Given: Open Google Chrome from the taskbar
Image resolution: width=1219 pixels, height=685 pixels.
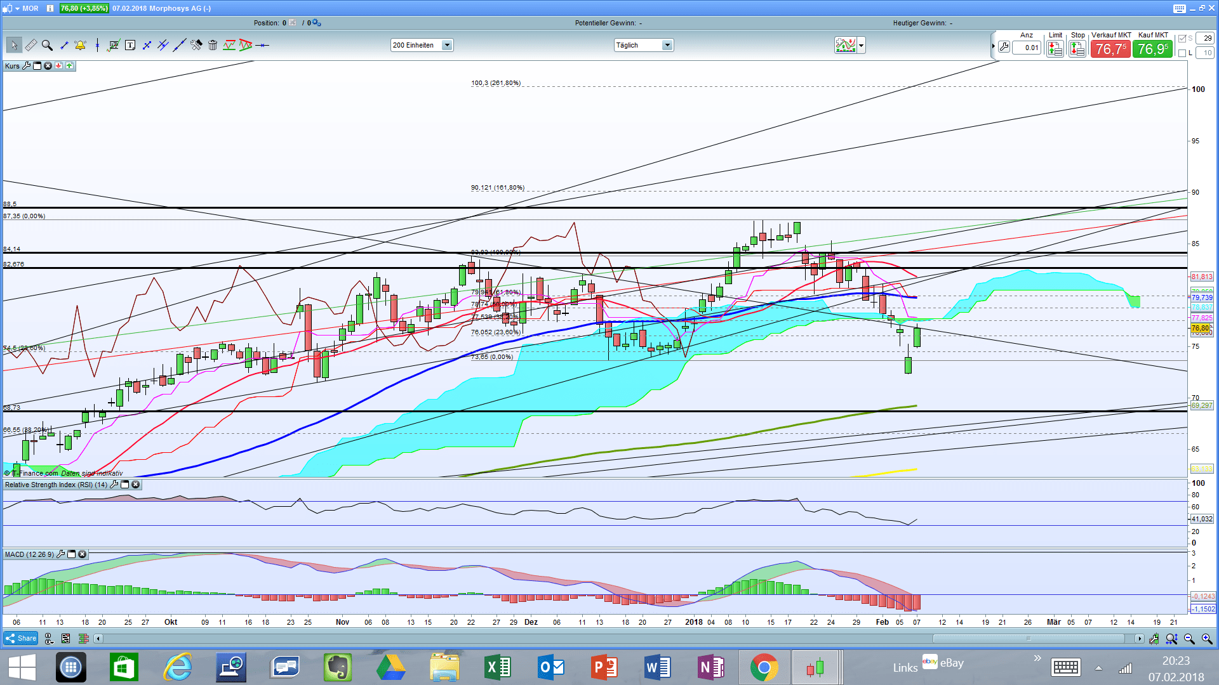Looking at the screenshot, I should coord(764,667).
